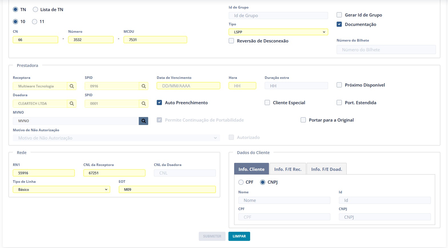Toggle the Auto Preenchimento checkbox
The image size is (448, 248).
[x=159, y=103]
